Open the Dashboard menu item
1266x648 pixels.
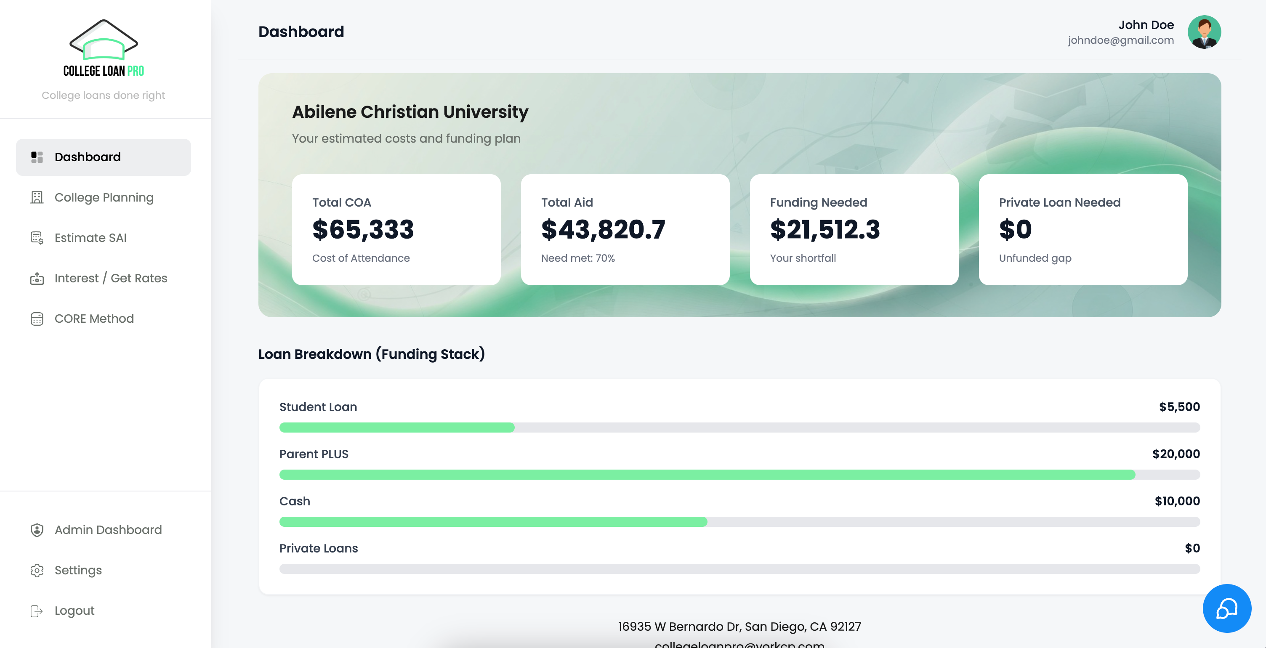click(103, 157)
